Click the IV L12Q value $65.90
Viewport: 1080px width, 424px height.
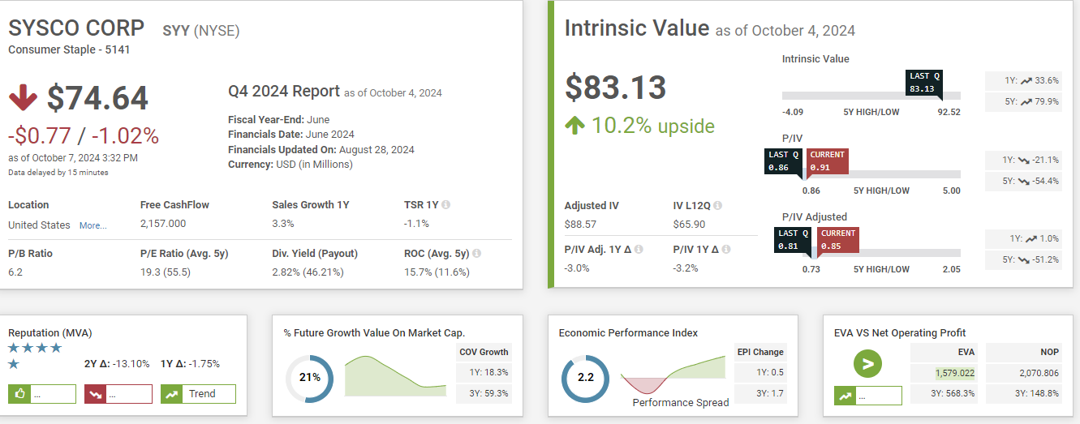(x=689, y=224)
